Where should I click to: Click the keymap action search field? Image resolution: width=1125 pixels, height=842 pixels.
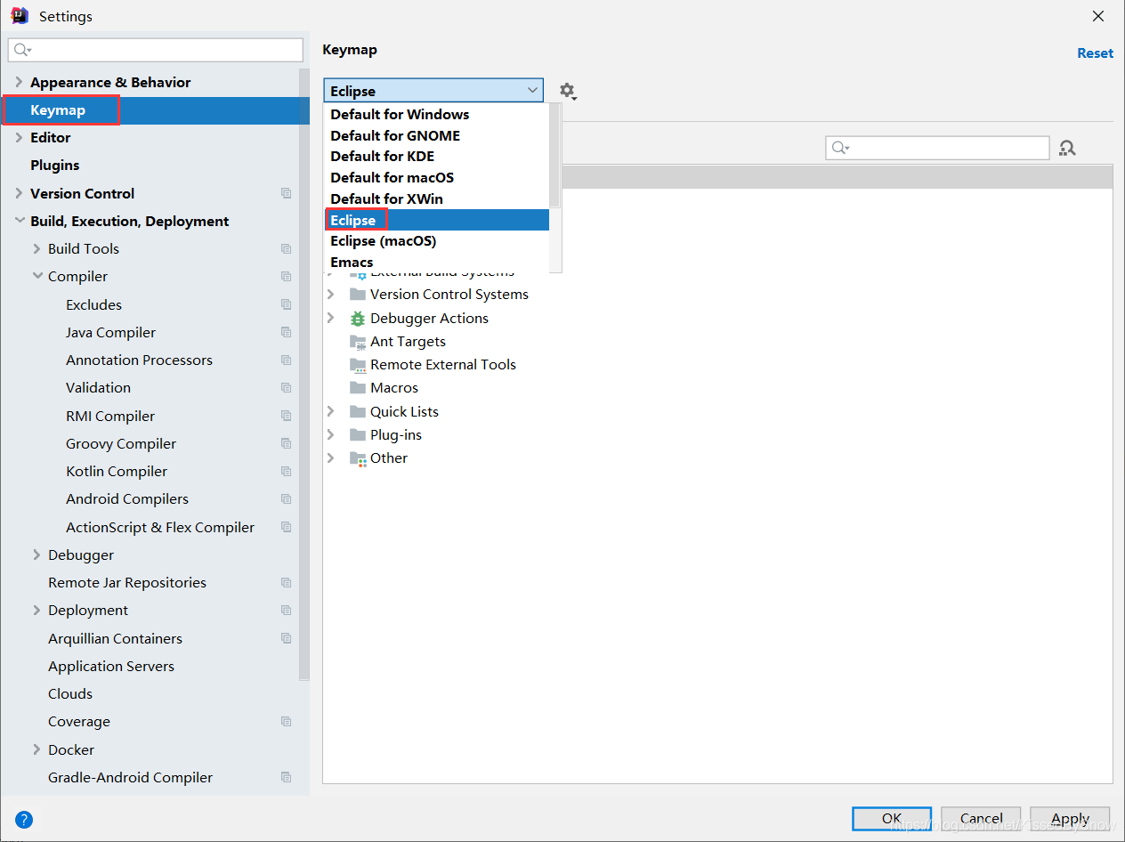pyautogui.click(x=937, y=148)
